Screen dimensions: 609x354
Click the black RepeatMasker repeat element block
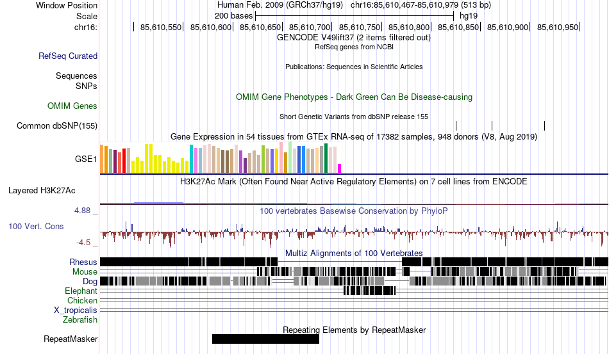click(265, 339)
